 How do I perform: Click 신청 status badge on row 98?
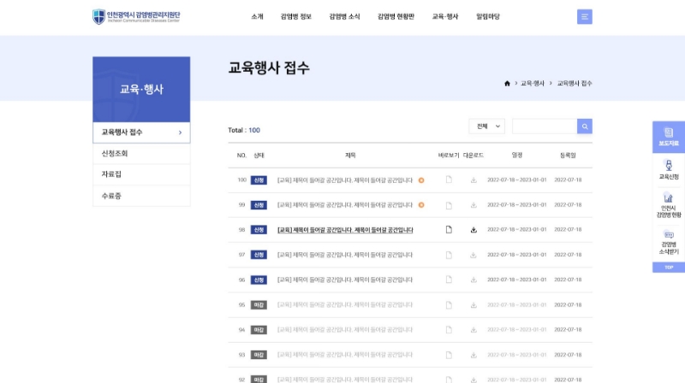point(259,230)
